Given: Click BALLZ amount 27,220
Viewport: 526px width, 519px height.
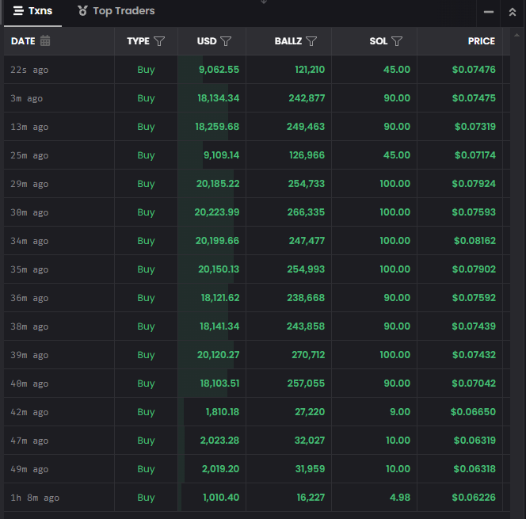Looking at the screenshot, I should pos(310,412).
